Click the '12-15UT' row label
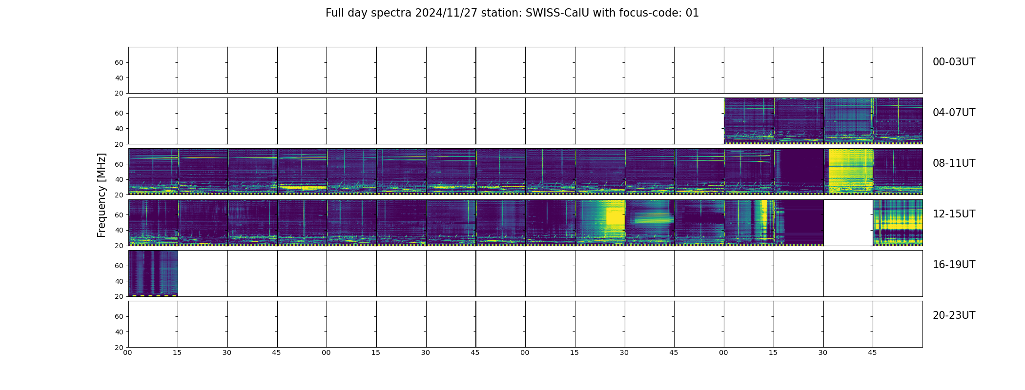Image resolution: width=1025 pixels, height=390 pixels. pyautogui.click(x=954, y=214)
